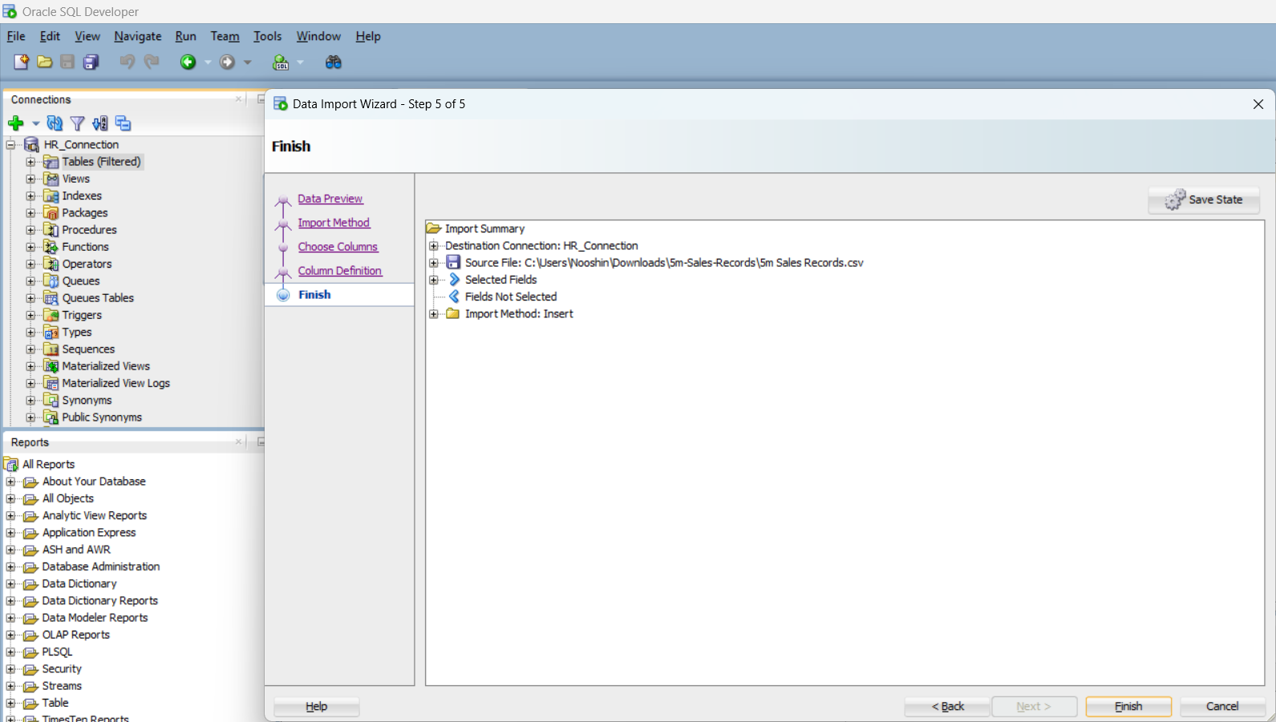Screen dimensions: 1276x722
Task: Go to the Column Definition step link
Action: pyautogui.click(x=340, y=271)
